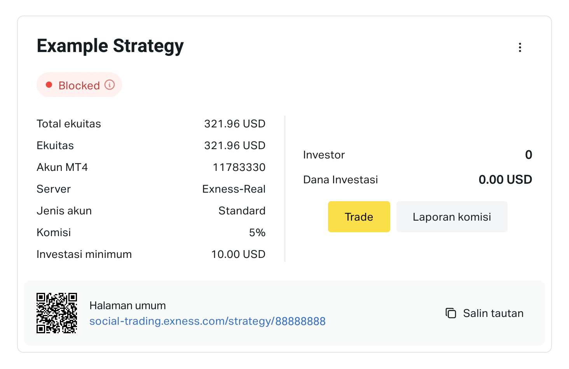Click the Blocked status info icon
569x369 pixels.
(110, 85)
